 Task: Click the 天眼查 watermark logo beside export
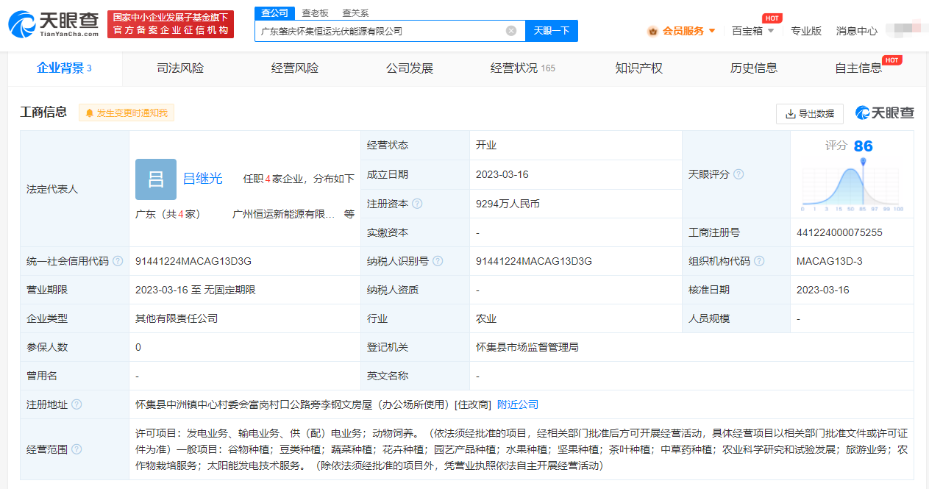[x=884, y=113]
